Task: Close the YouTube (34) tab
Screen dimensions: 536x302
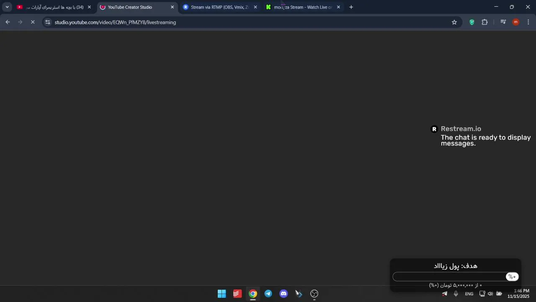Action: point(89,7)
